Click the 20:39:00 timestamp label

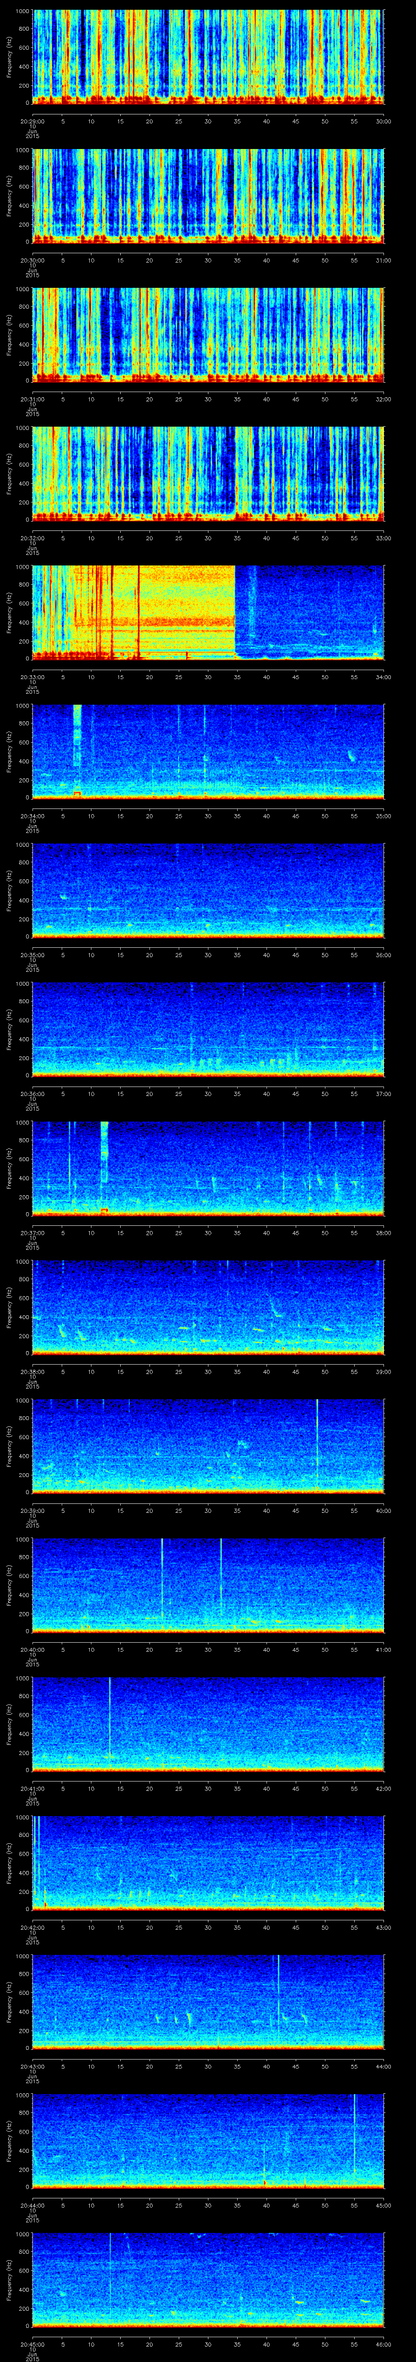pos(32,1510)
